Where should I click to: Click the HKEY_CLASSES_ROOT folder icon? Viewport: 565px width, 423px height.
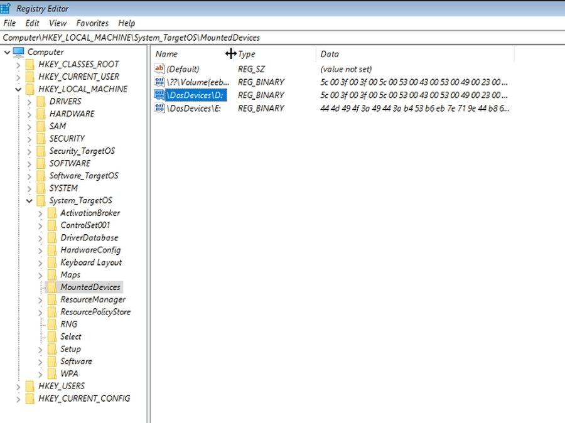click(x=30, y=65)
